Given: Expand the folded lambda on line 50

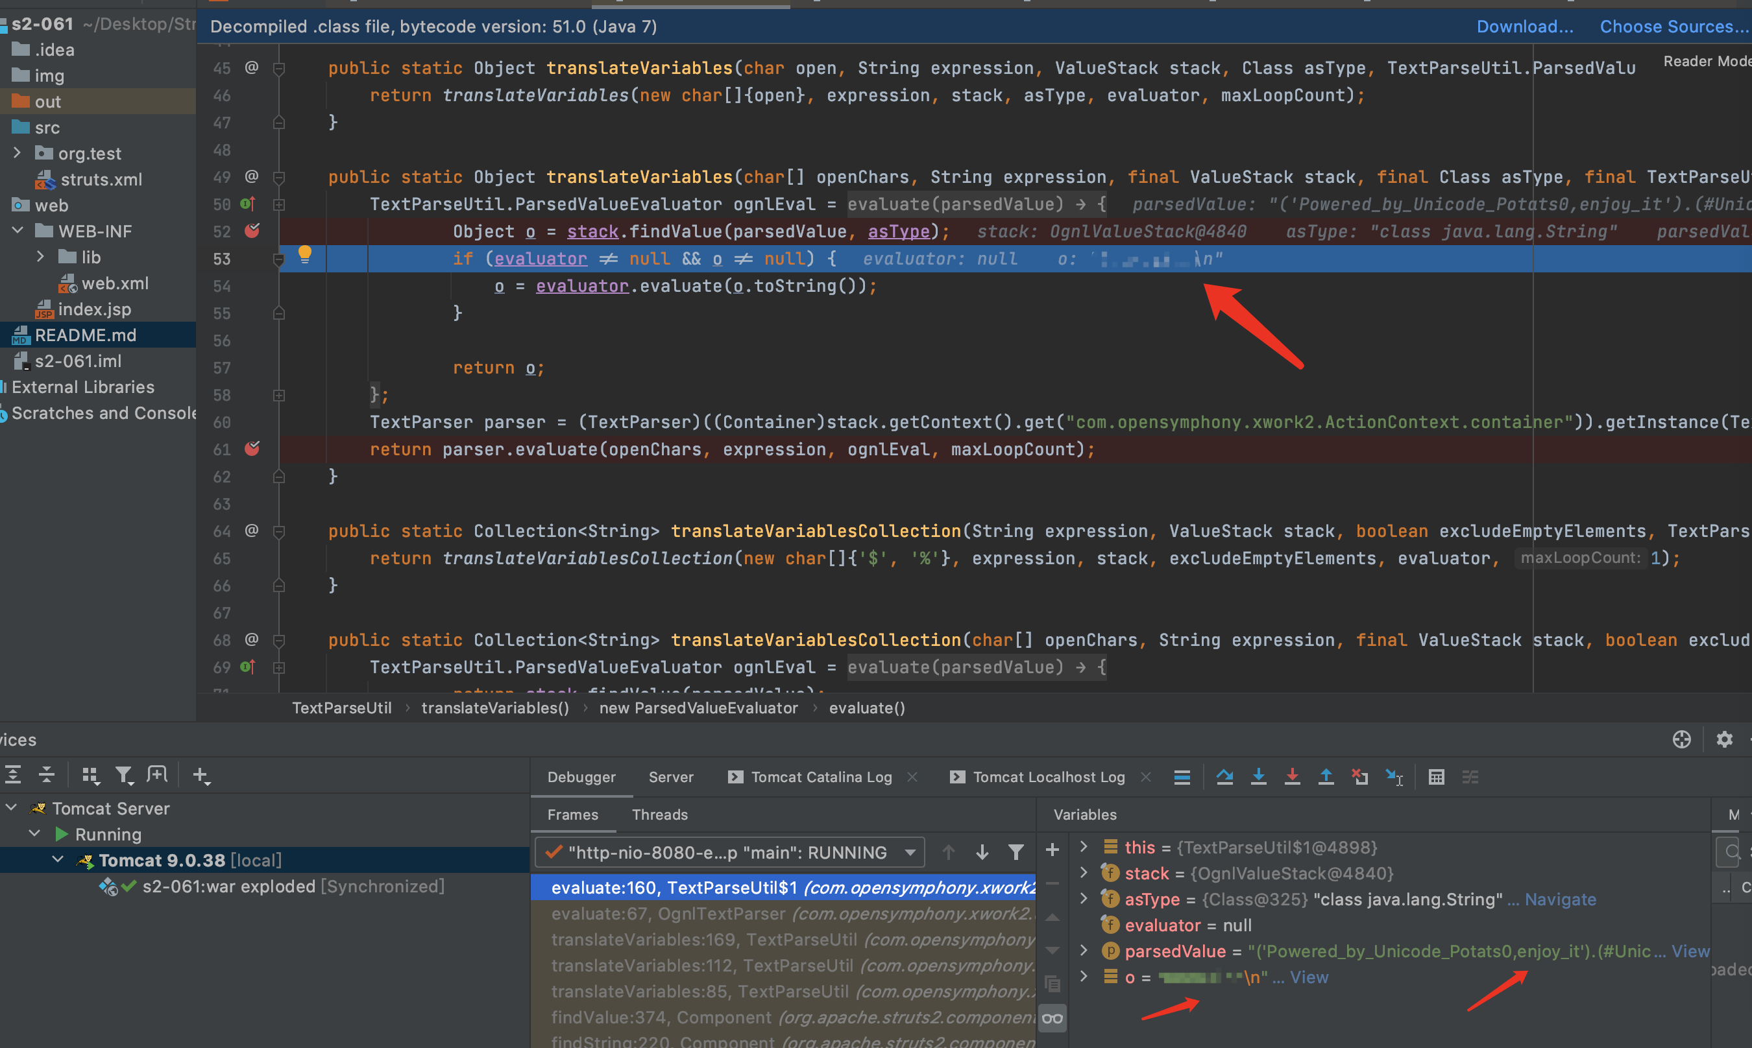Looking at the screenshot, I should point(279,204).
